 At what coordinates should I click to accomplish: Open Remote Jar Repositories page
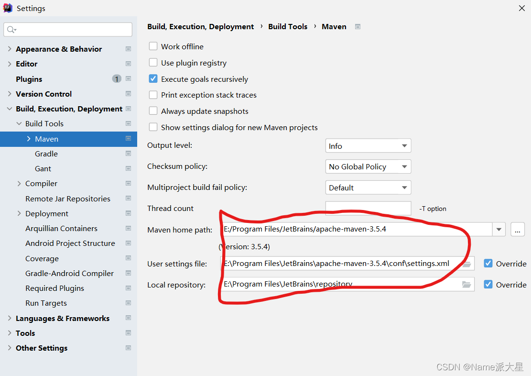[68, 199]
